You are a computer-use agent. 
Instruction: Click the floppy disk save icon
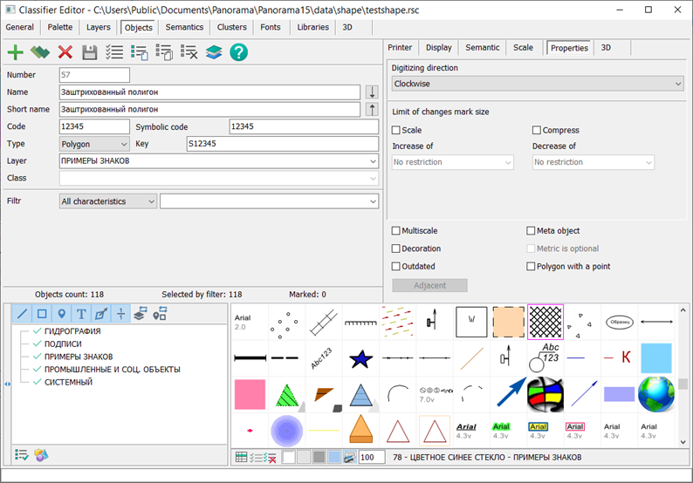pyautogui.click(x=89, y=52)
